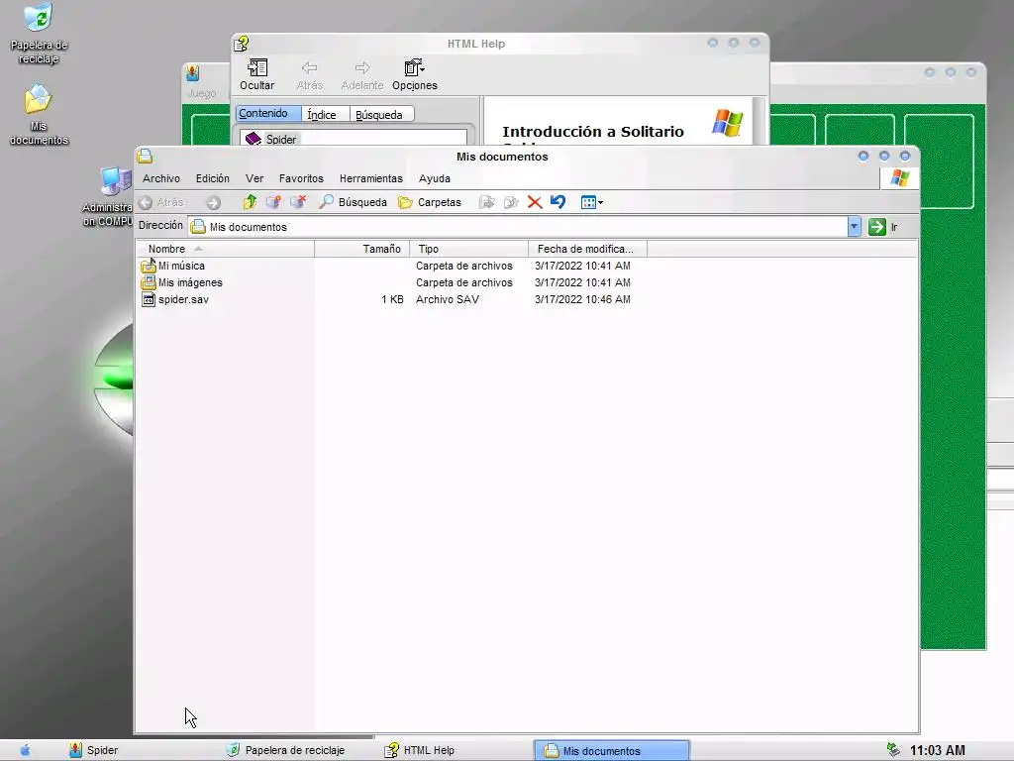Viewport: 1014px width, 761px height.
Task: Click the 11:03 AM taskbar clock
Action: click(x=937, y=751)
